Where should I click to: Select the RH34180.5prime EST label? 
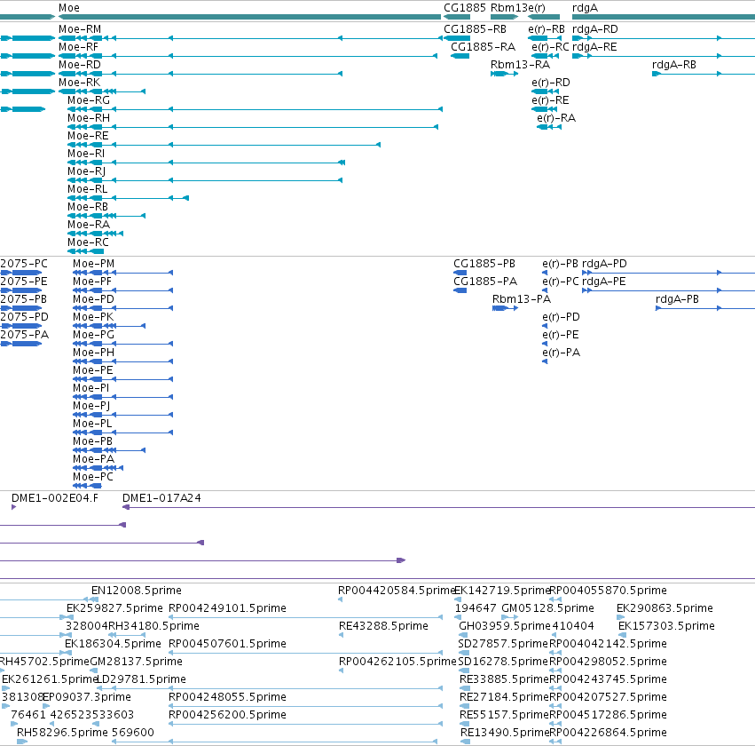click(153, 626)
